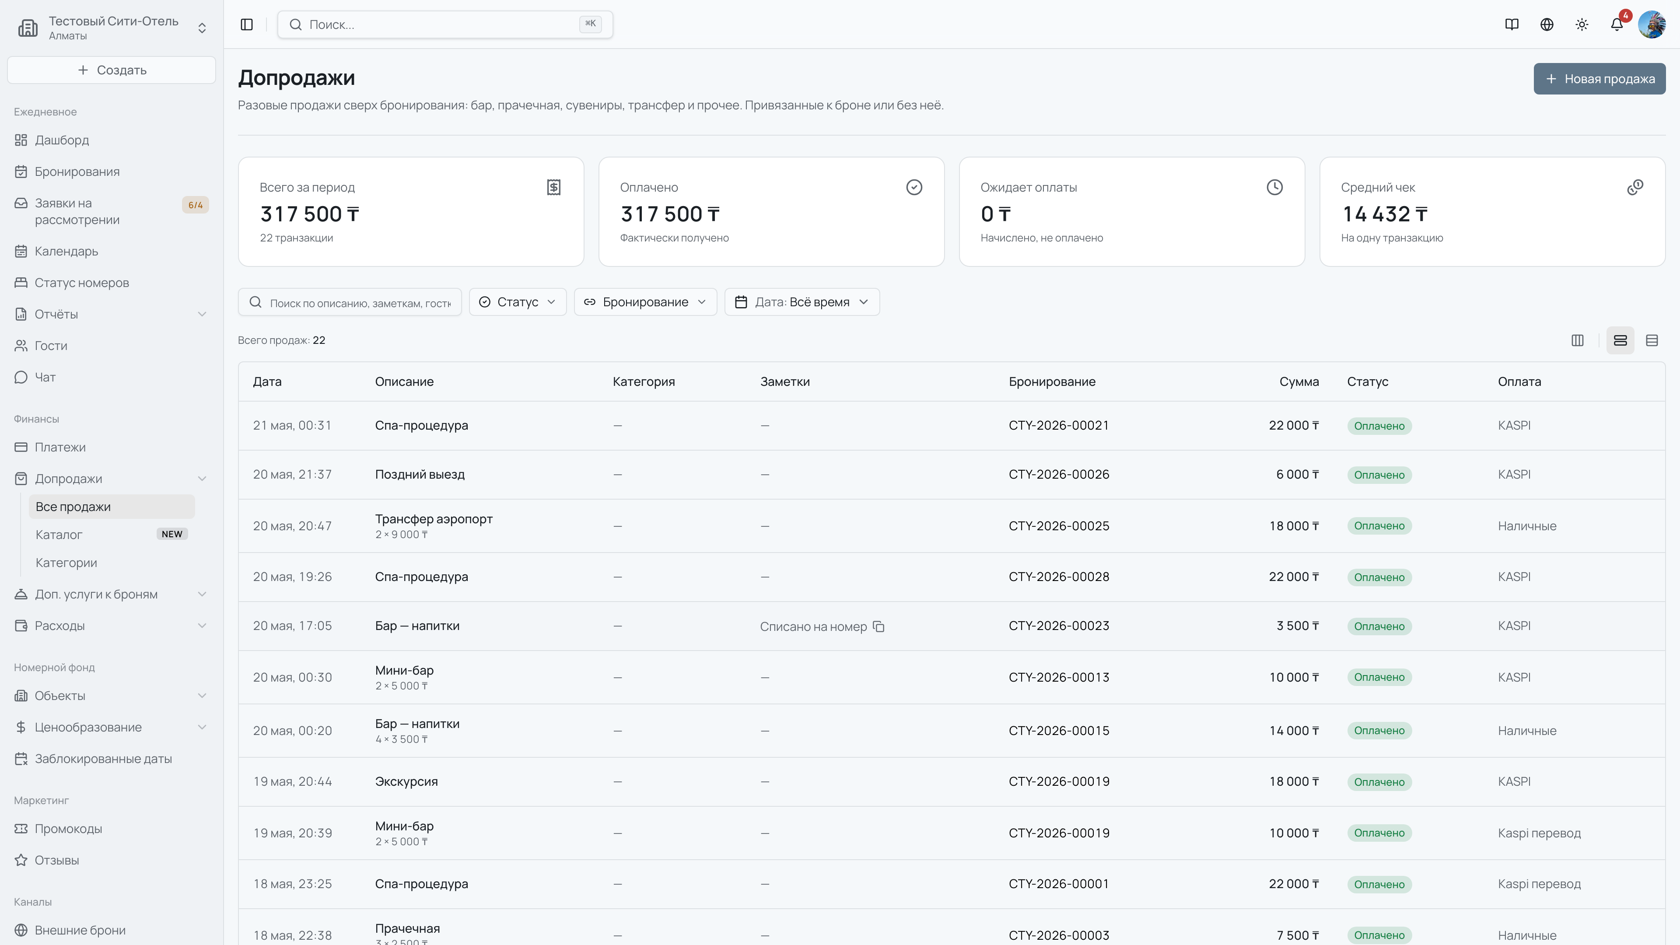Open the Дата: Всё время dropdown
Screen dimensions: 1680x945
(802, 302)
